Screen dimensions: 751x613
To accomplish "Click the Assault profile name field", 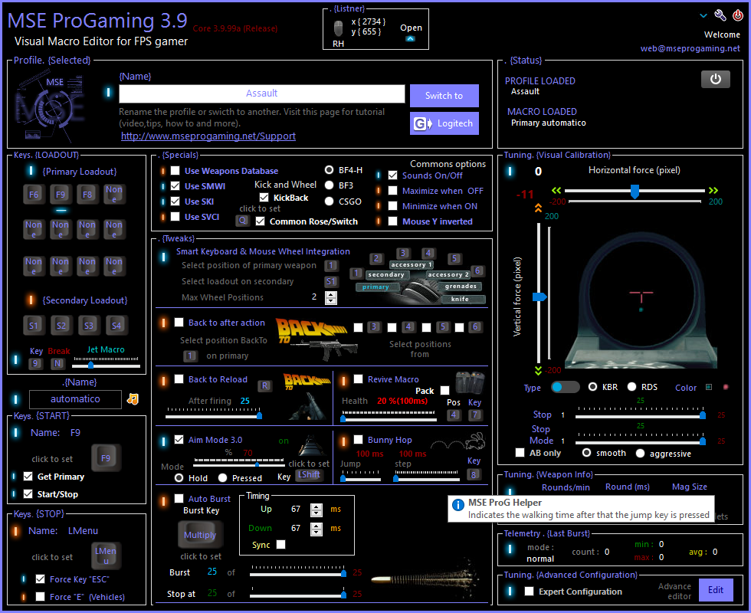I will (261, 93).
